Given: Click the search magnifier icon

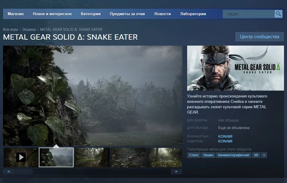Looking at the screenshot, I should click(x=278, y=14).
